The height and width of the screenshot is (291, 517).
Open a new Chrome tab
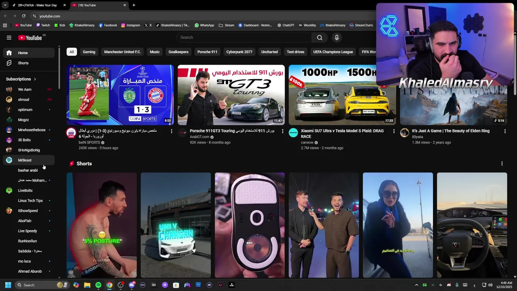point(134,5)
